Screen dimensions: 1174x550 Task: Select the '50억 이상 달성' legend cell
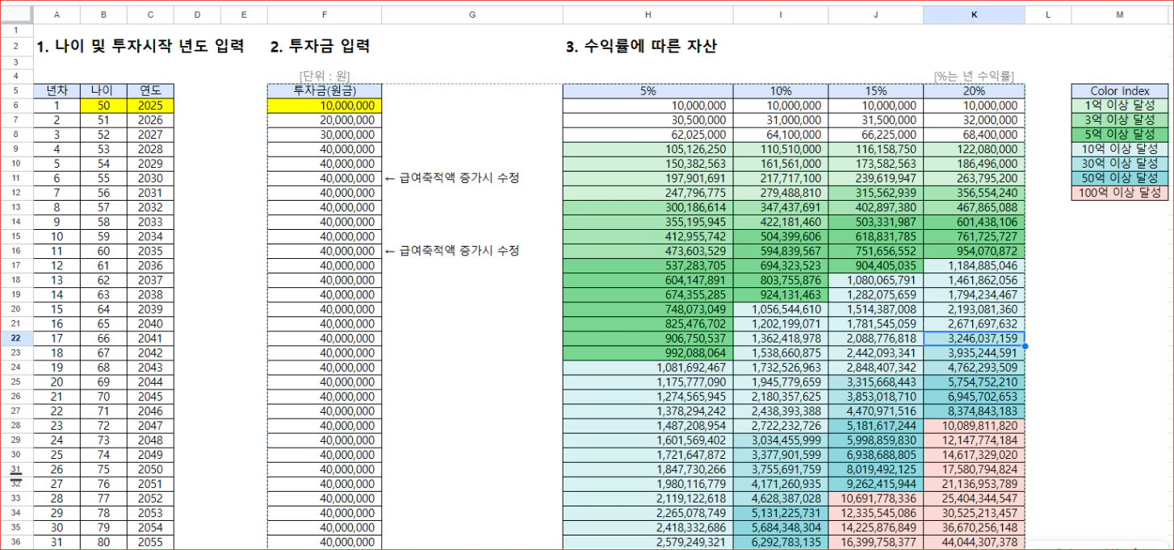tap(1118, 178)
